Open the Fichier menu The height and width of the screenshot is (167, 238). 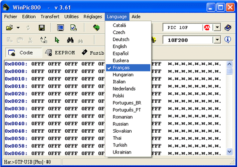10,16
